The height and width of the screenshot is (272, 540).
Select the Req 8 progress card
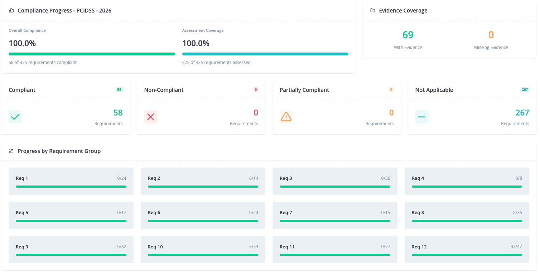coord(467,216)
